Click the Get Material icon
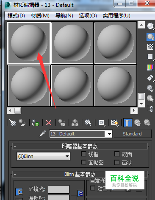Screen dimensions: 155x200 (13, 123)
